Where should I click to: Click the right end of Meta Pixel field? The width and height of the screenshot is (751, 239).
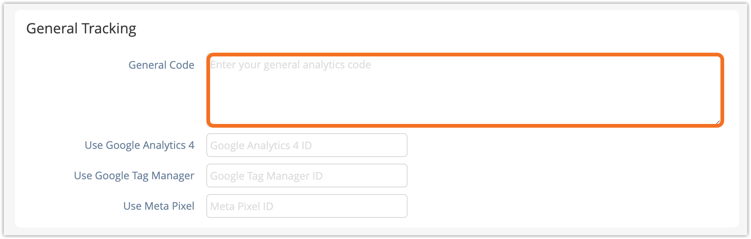coord(399,206)
